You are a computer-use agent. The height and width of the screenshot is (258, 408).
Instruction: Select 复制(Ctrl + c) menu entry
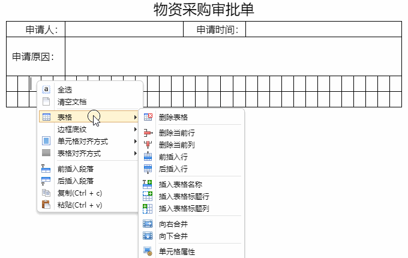point(80,193)
